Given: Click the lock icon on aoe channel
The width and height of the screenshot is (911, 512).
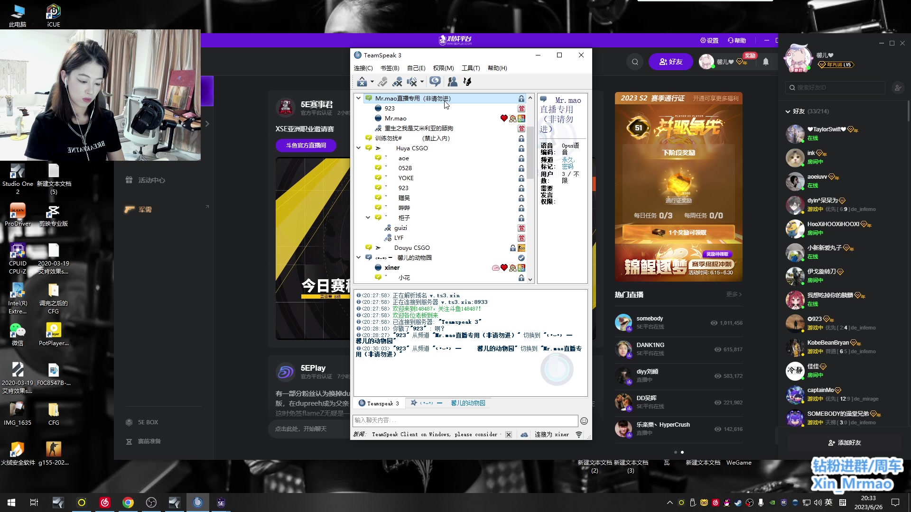Looking at the screenshot, I should (521, 158).
